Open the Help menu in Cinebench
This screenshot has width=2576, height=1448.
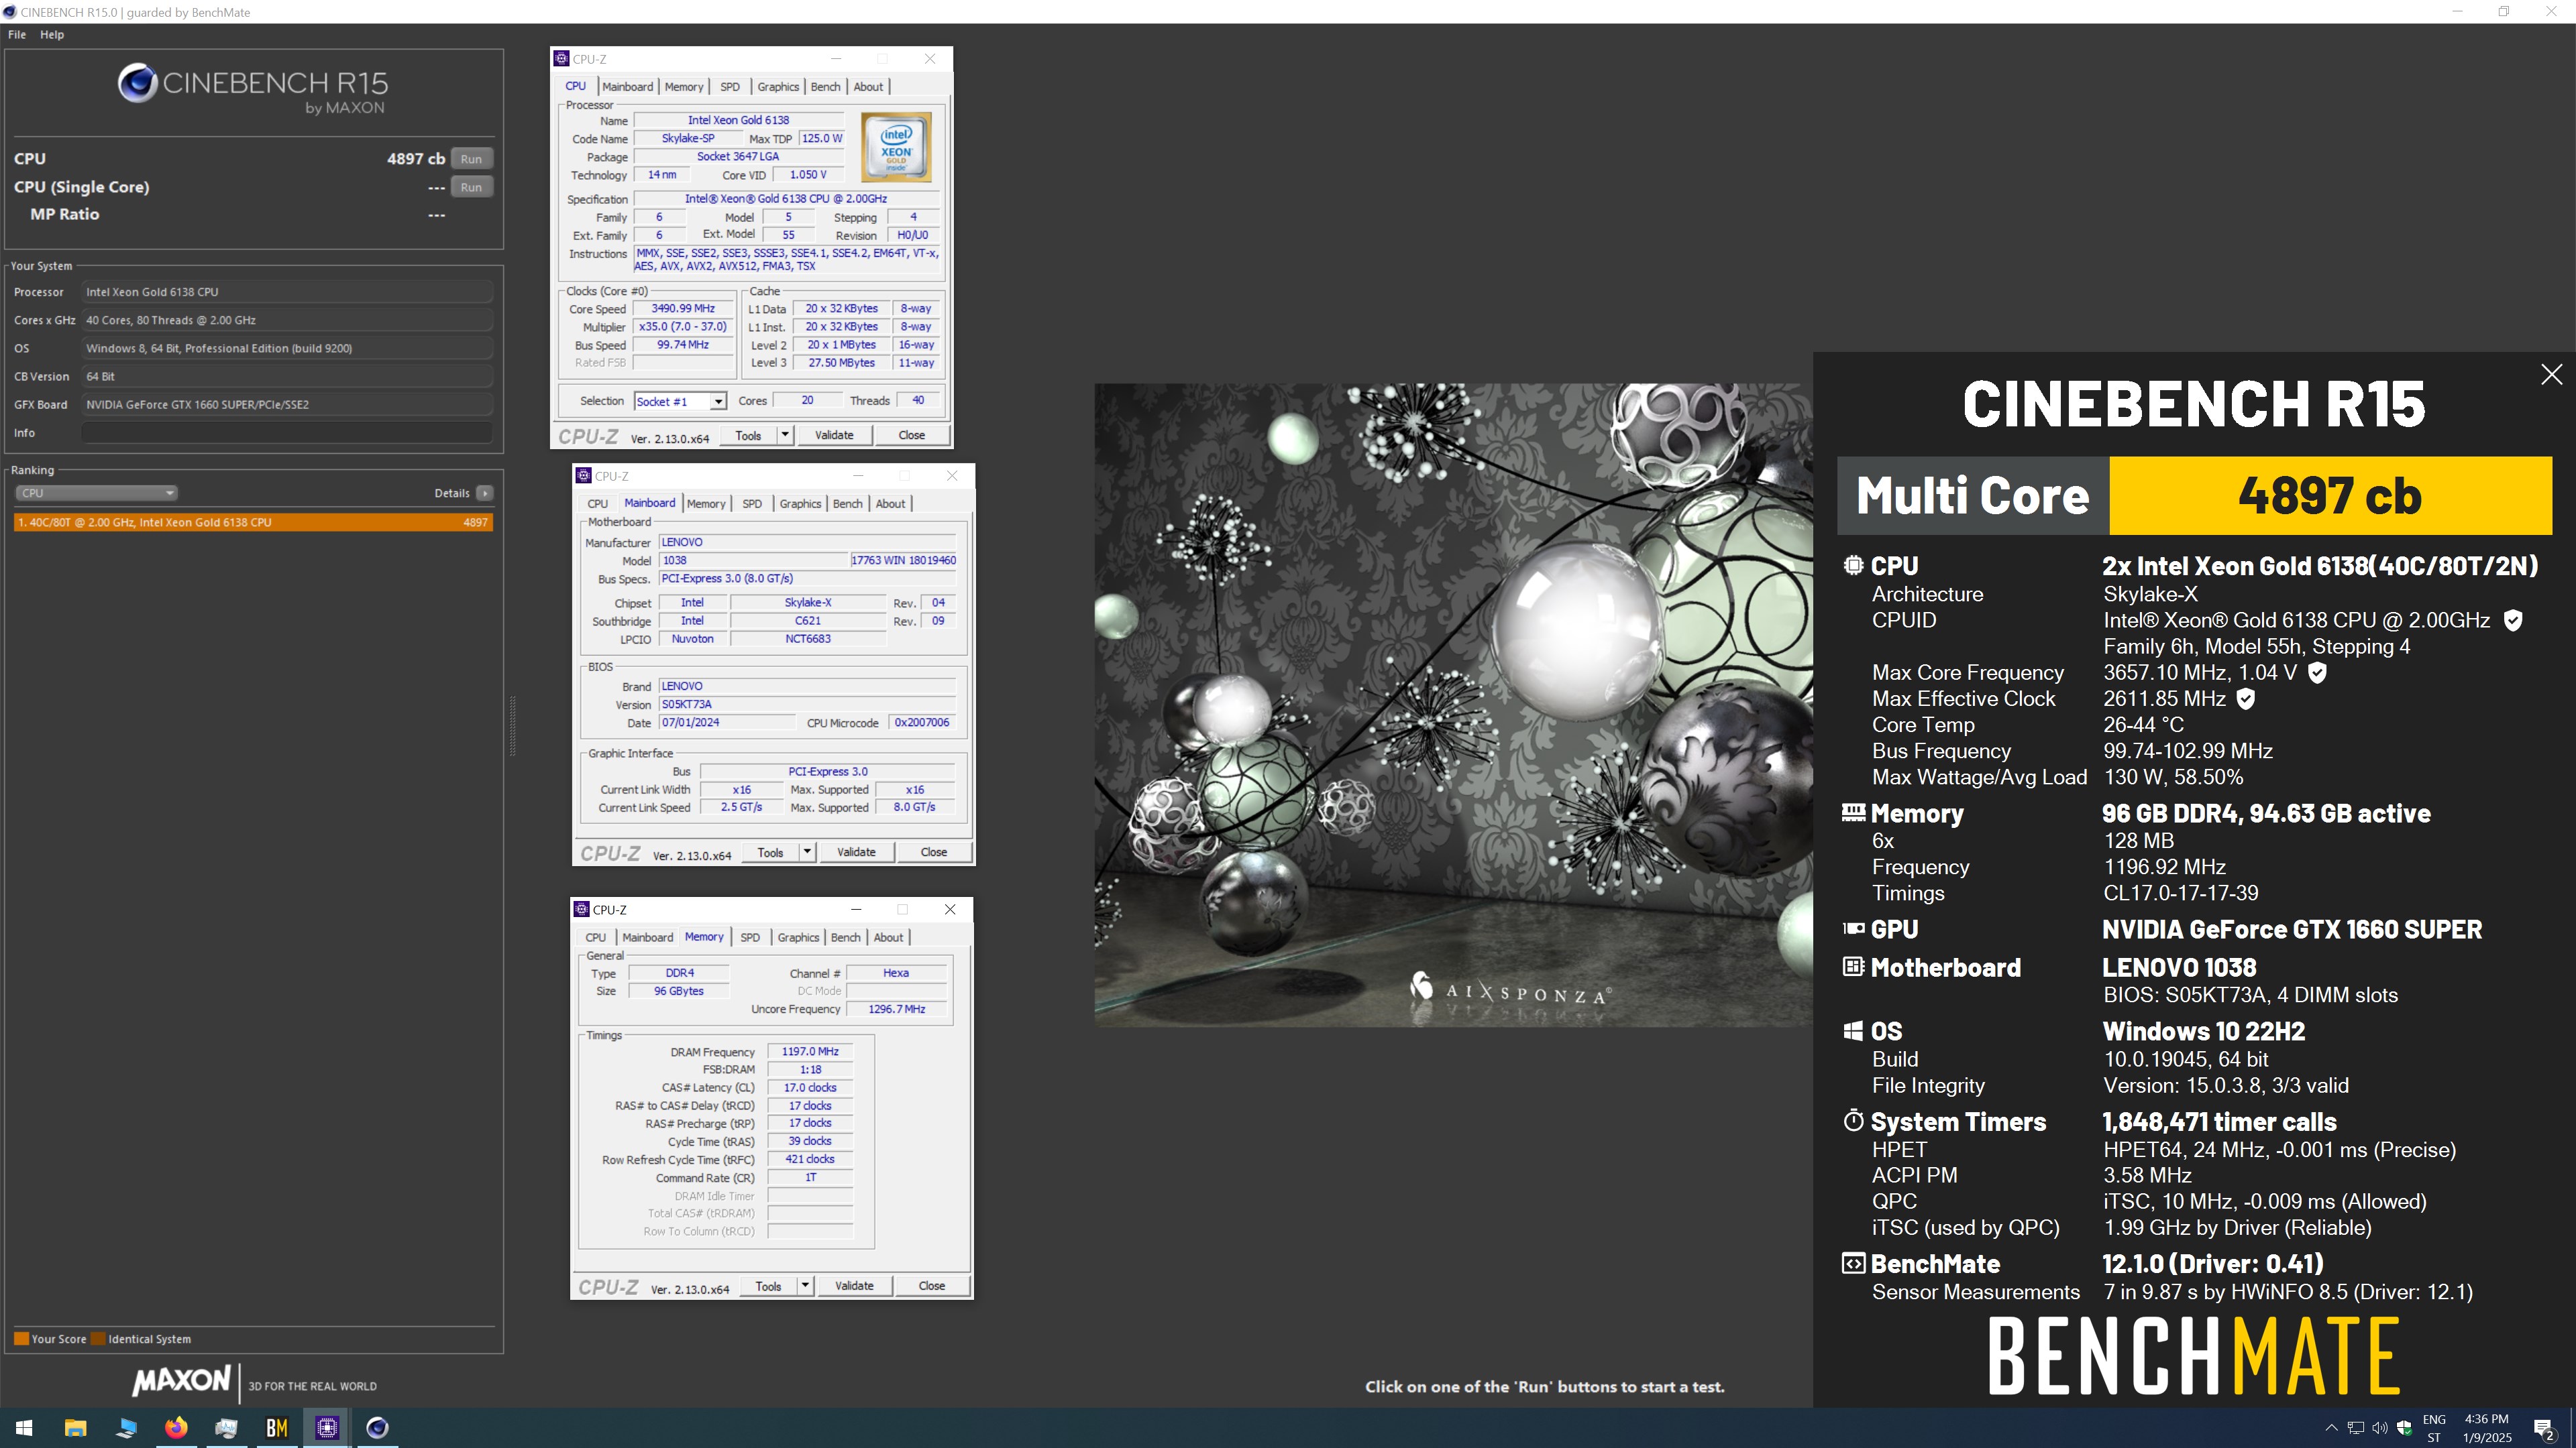pyautogui.click(x=52, y=34)
